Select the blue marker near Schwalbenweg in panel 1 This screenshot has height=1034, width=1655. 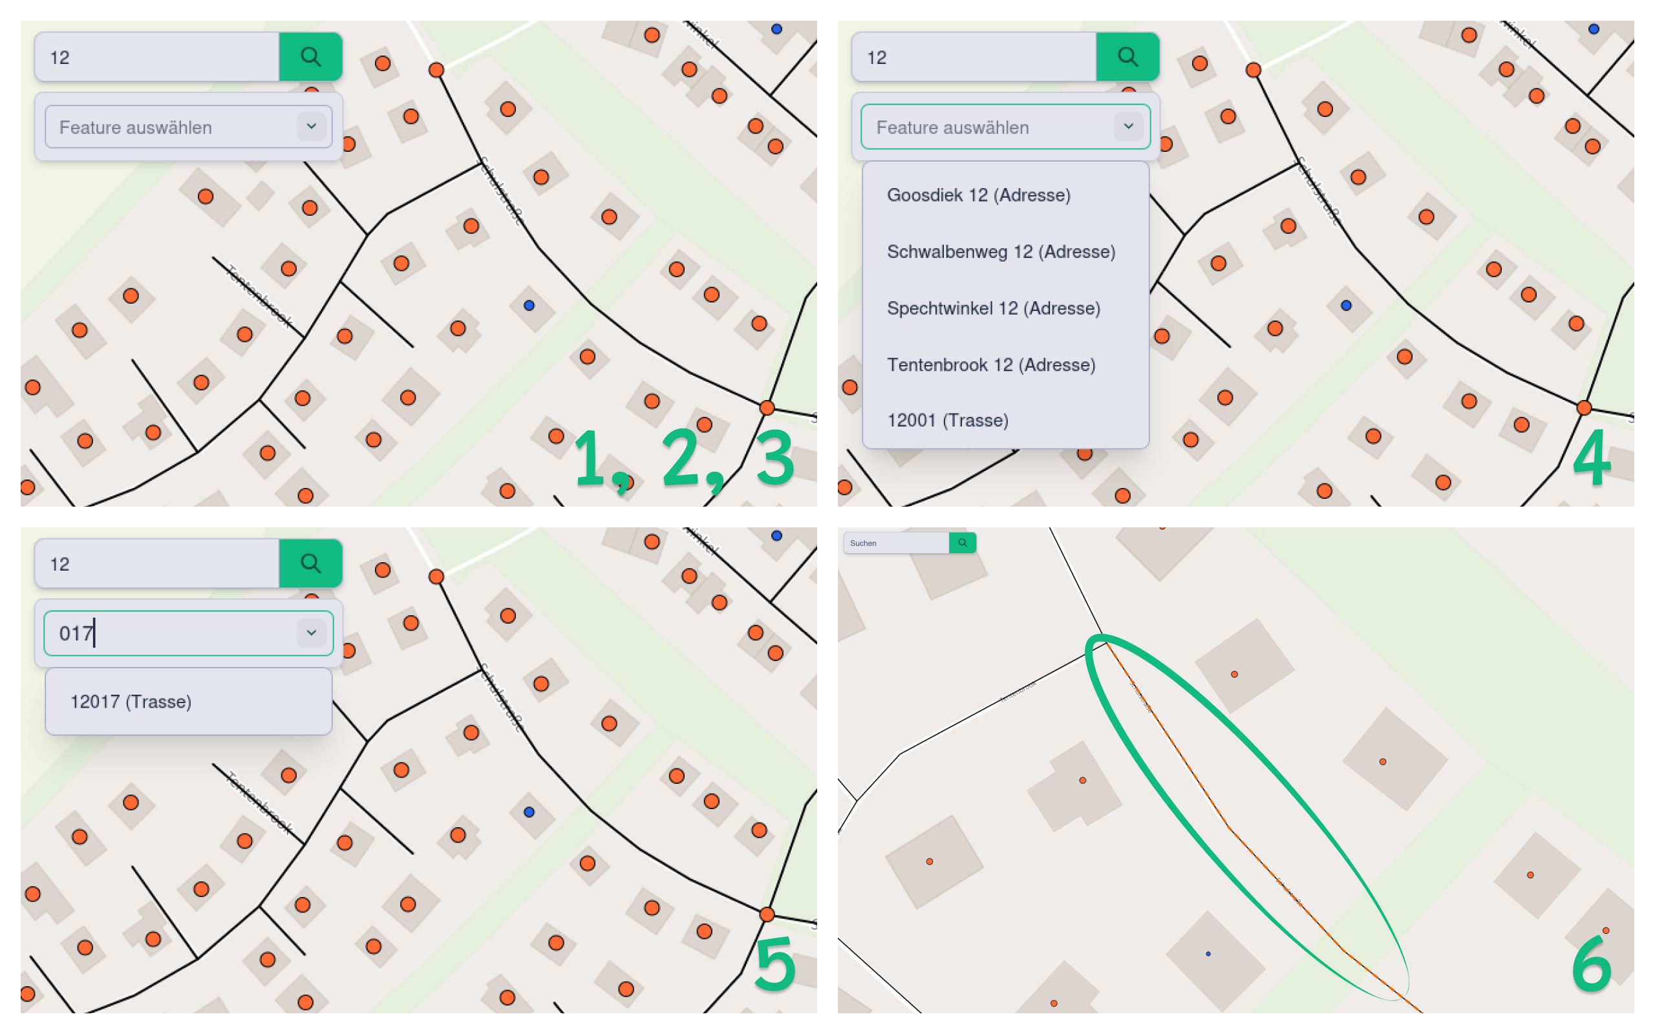[x=528, y=305]
